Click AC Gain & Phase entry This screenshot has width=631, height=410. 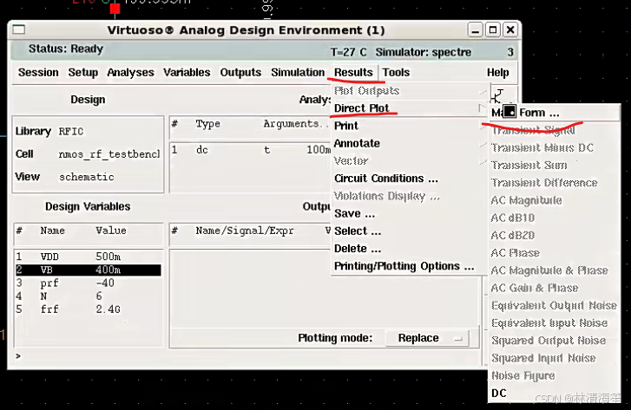click(555, 288)
